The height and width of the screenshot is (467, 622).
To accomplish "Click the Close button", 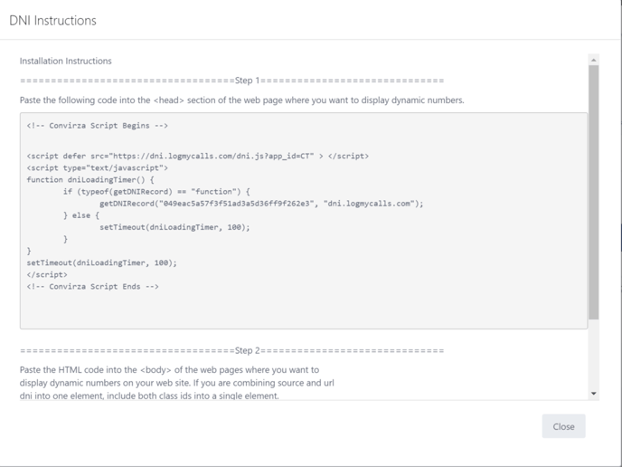I will coord(563,426).
